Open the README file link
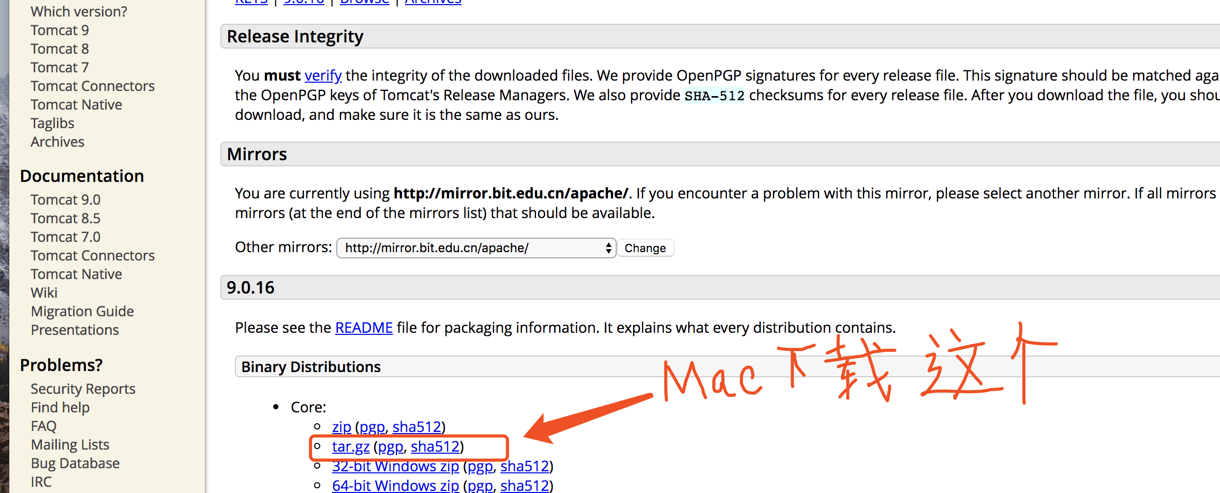Viewport: 1220px width, 493px height. (x=364, y=328)
